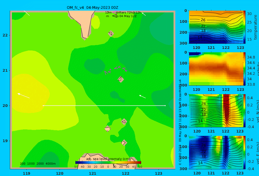Image resolution: width=259 pixels, height=176 pixels.
Task: Click the temperature colorbar
Action: tap(244, 27)
